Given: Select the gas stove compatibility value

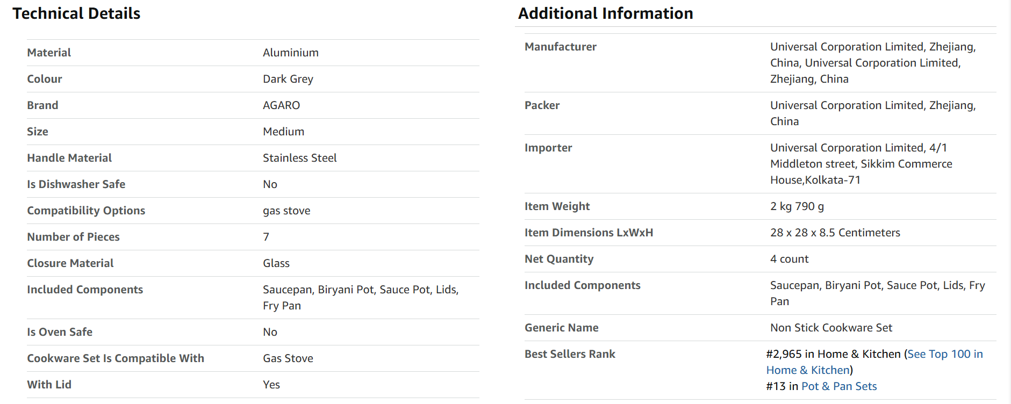Looking at the screenshot, I should [x=286, y=211].
